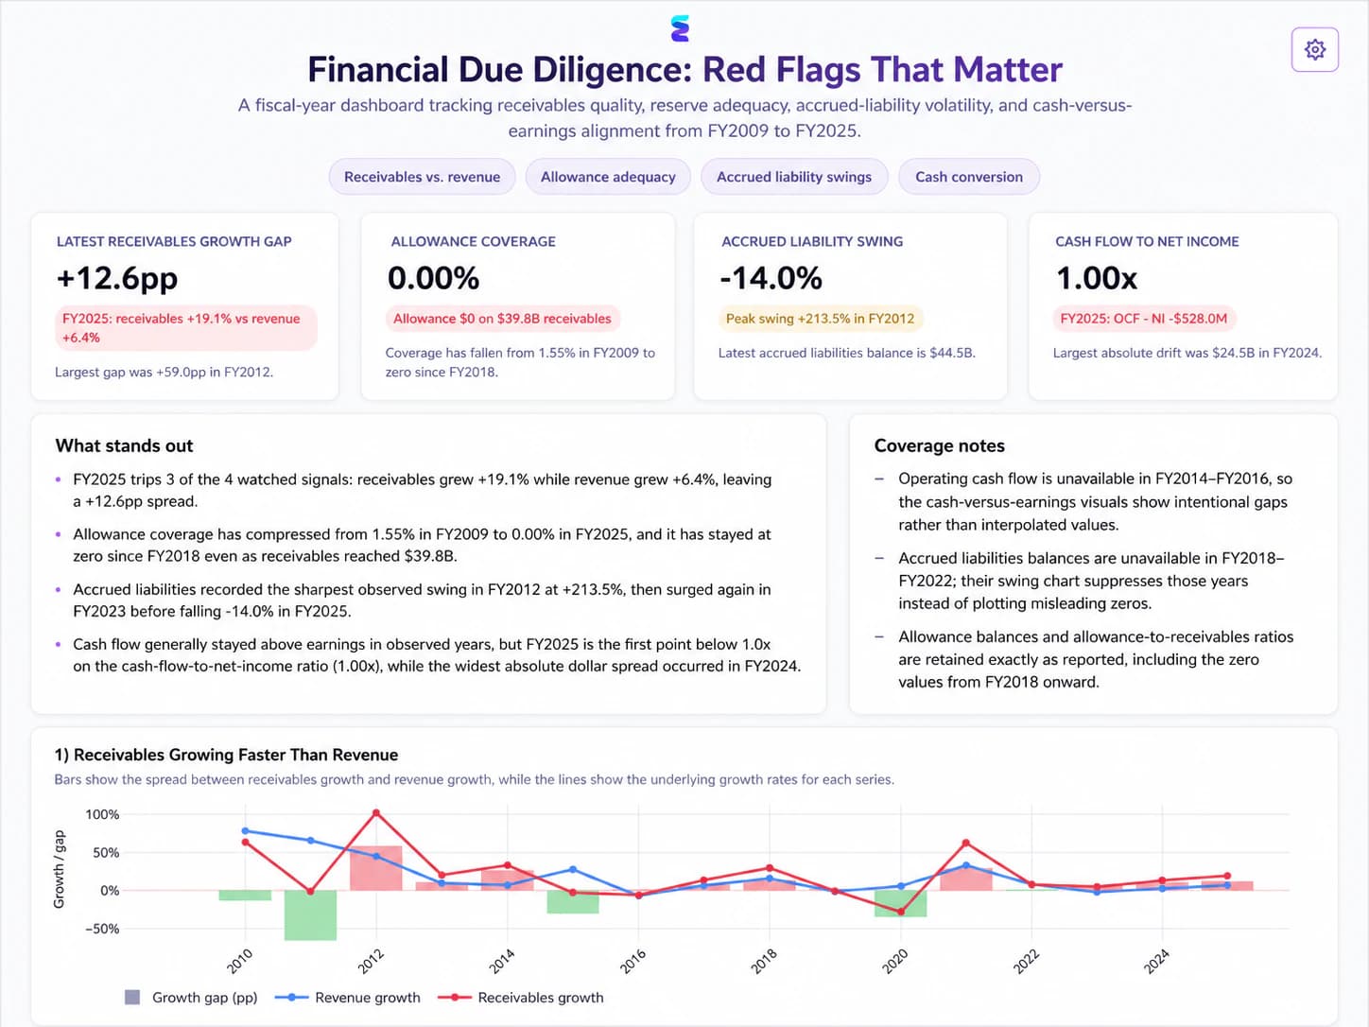Select the Allowance Coverage metric card

(518, 306)
